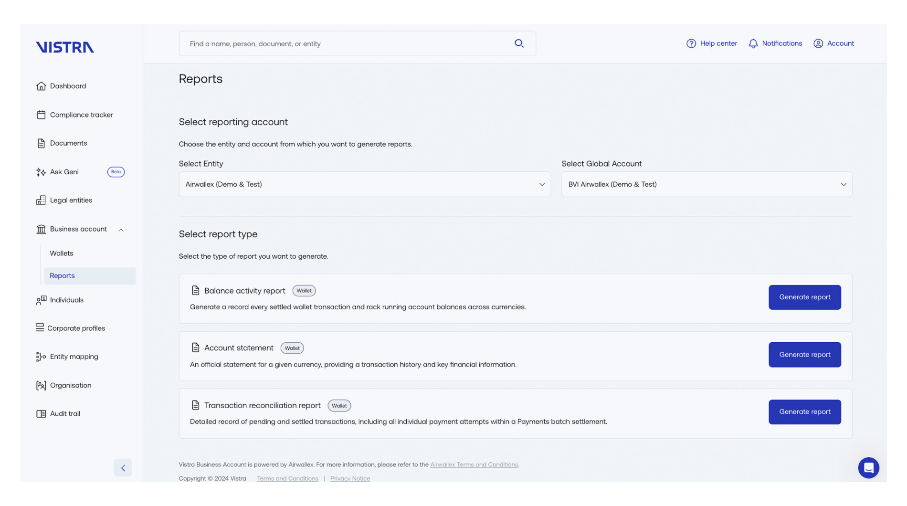Viewport: 907px width, 506px height.
Task: Click the Organisation icon in sidebar
Action: click(x=41, y=385)
